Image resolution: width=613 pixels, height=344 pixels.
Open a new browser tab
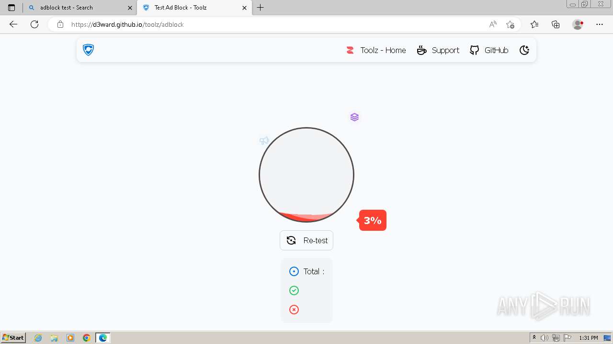pos(261,8)
